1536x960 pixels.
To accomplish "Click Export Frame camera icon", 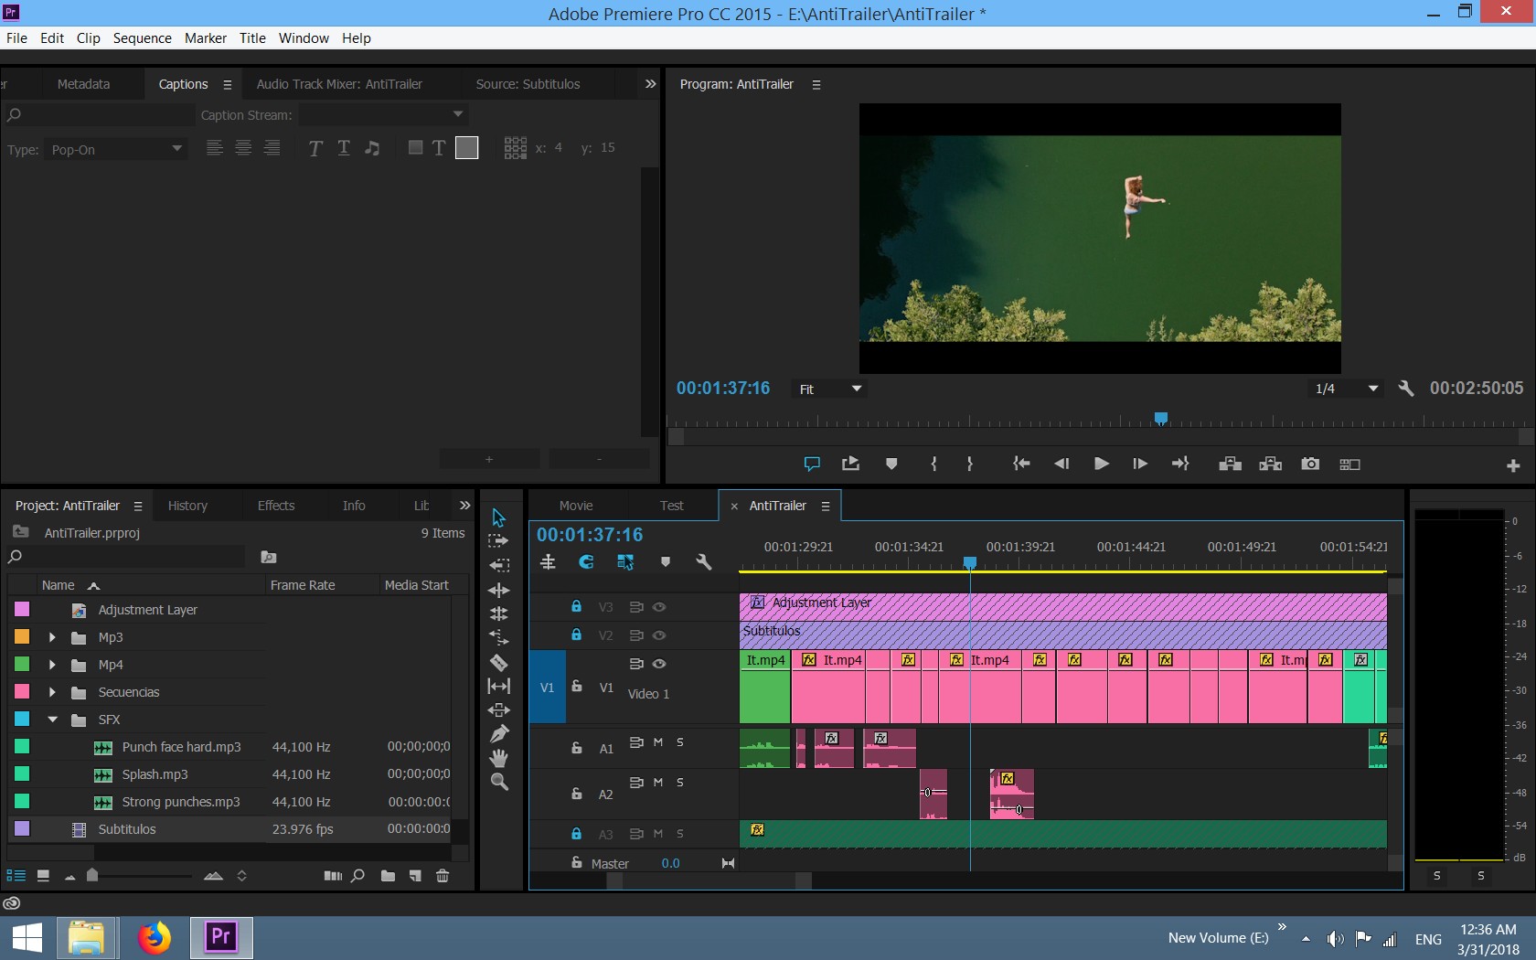I will tap(1310, 464).
